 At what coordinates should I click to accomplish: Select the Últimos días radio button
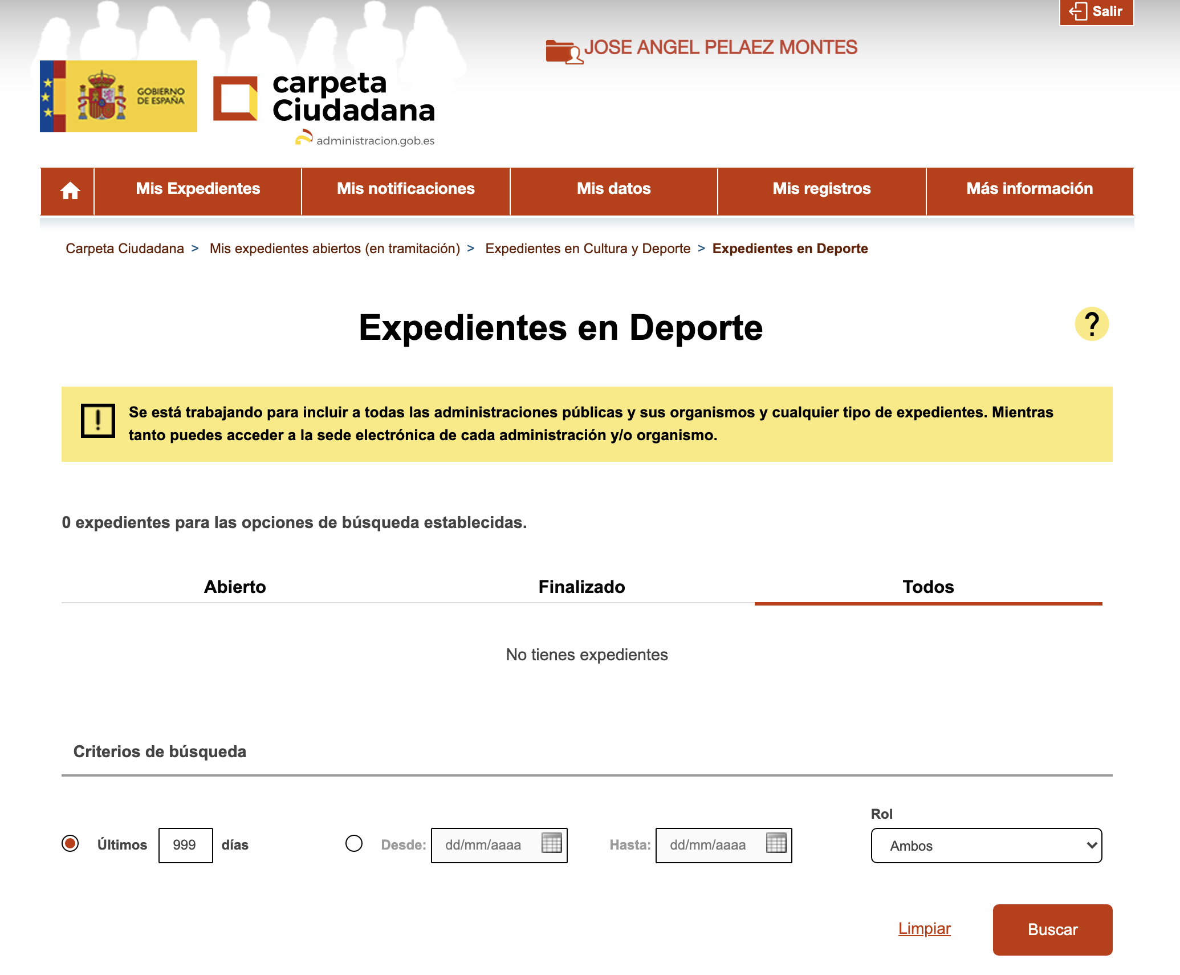(70, 843)
